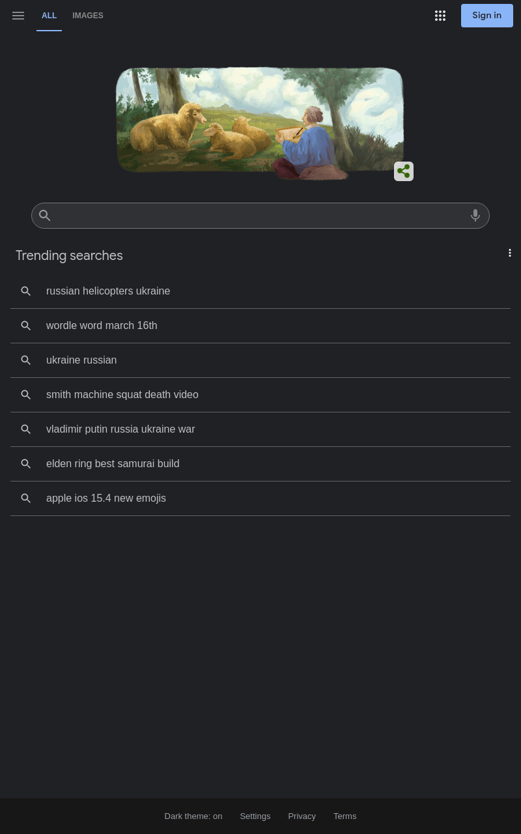521x834 pixels.
Task: Focus the search input field
Action: (260, 216)
